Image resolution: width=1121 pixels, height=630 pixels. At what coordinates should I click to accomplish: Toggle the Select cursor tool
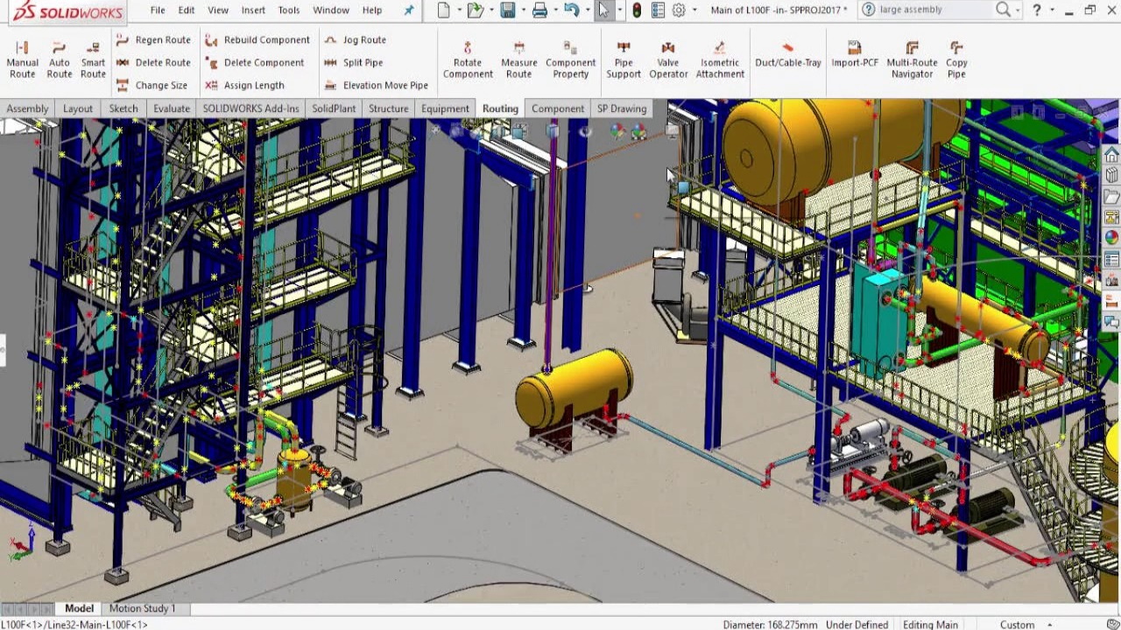[603, 10]
